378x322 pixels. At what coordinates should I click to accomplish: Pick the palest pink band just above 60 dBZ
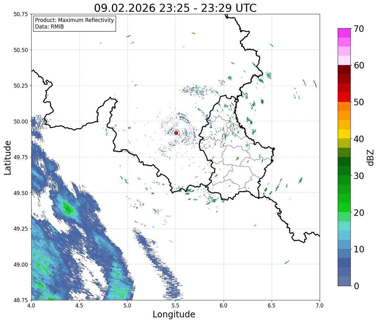tap(344, 60)
